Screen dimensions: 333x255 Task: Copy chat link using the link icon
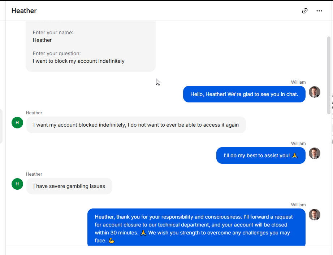tap(305, 11)
